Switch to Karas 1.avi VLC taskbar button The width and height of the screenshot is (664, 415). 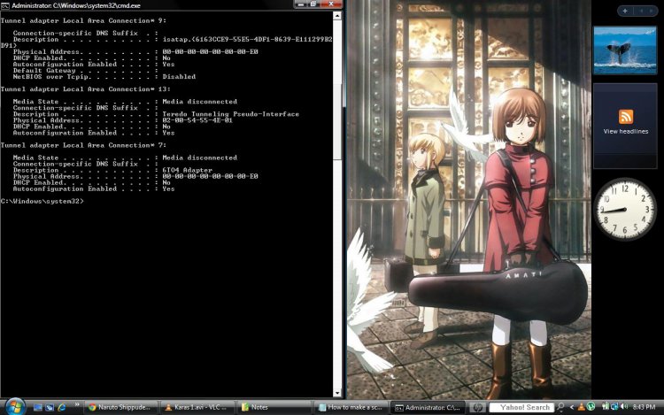(x=197, y=407)
